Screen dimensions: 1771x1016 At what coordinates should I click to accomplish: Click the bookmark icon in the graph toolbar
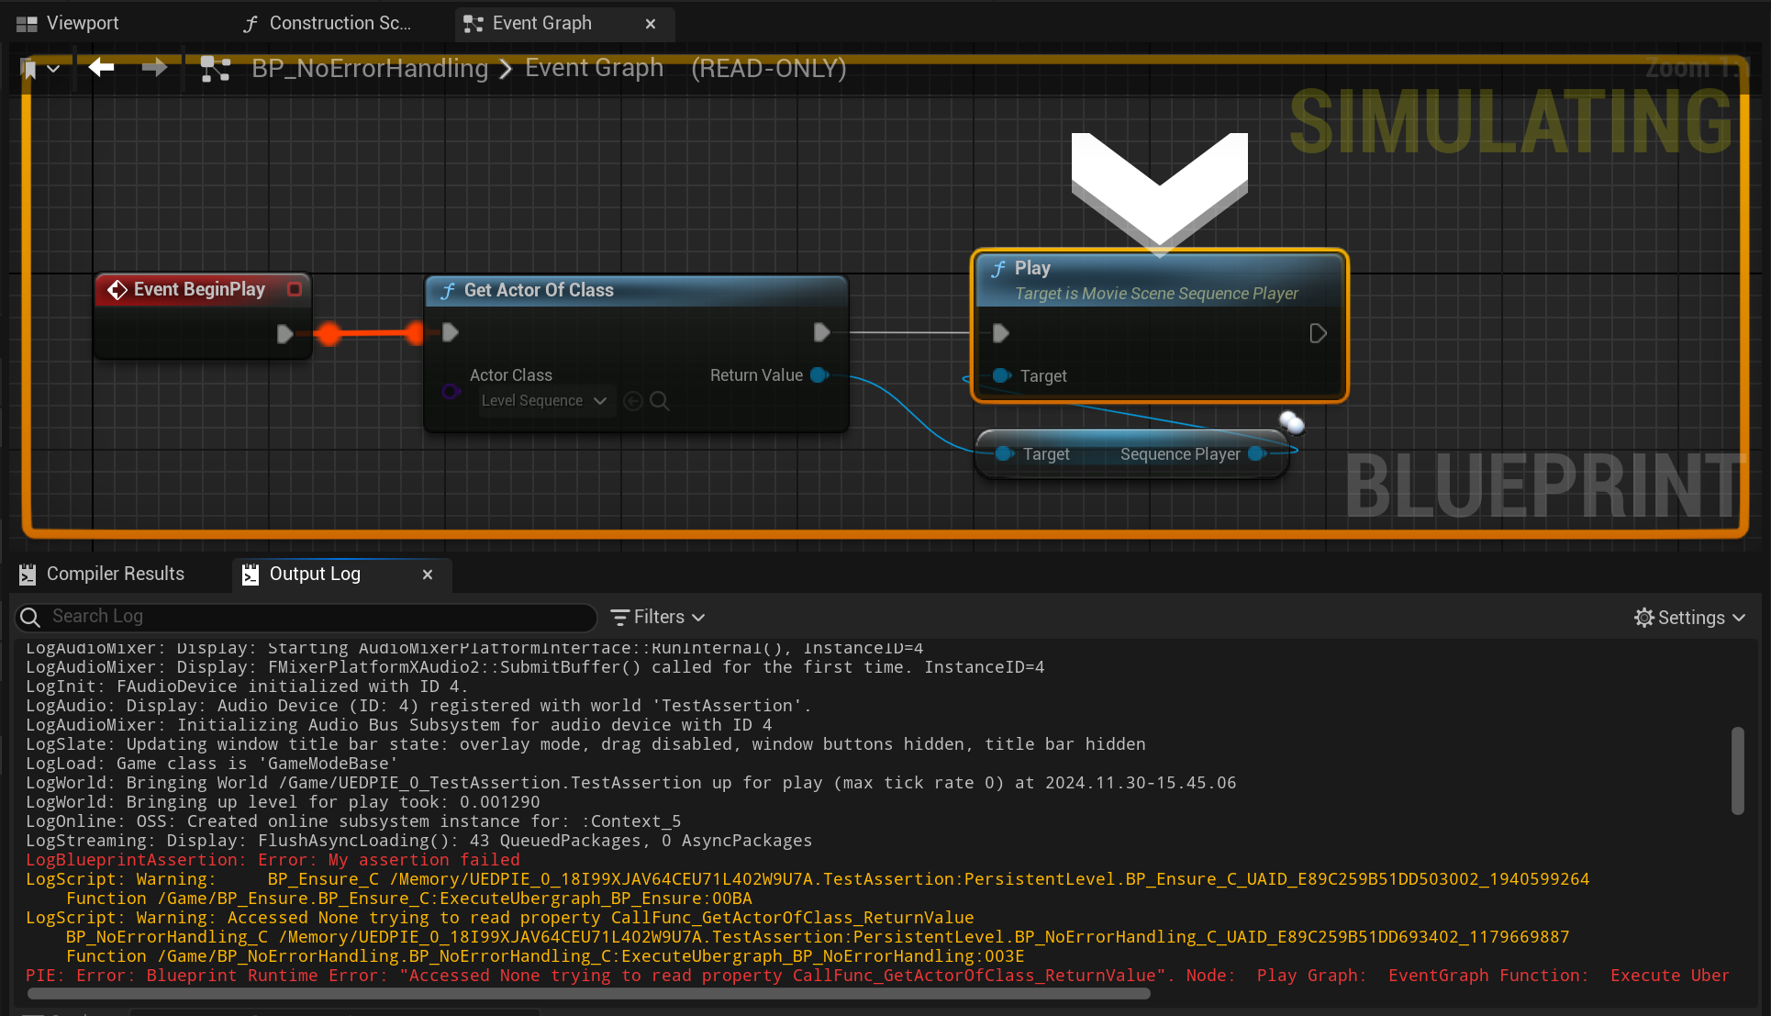coord(30,69)
